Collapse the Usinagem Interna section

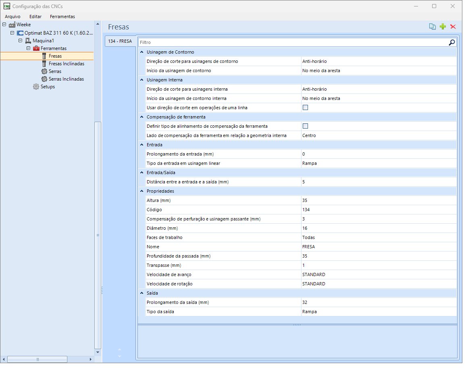click(x=142, y=80)
